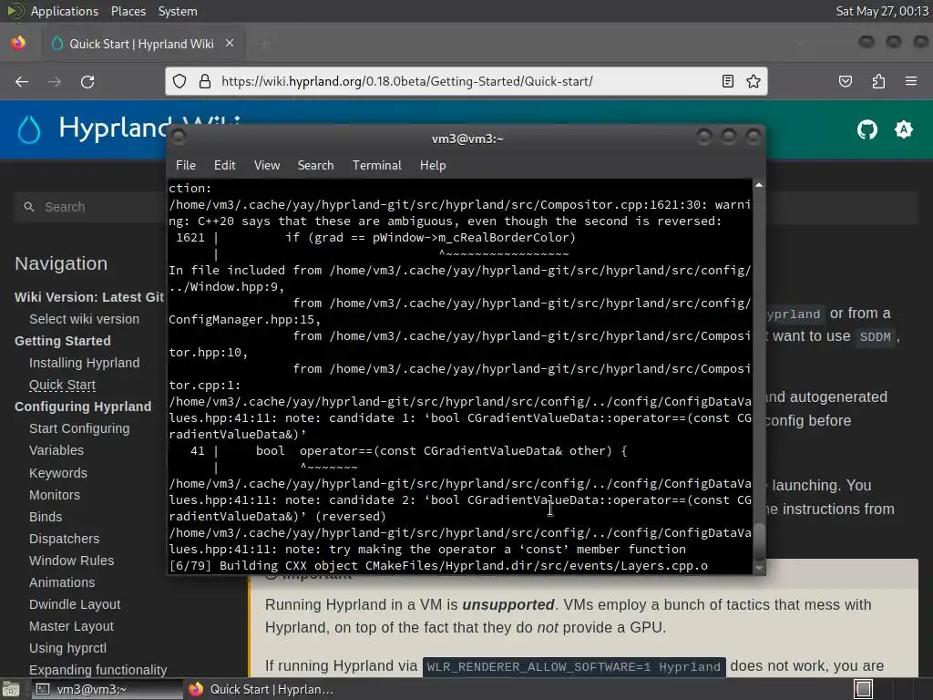Open the Animations sidebar link
The height and width of the screenshot is (700, 933).
click(62, 582)
